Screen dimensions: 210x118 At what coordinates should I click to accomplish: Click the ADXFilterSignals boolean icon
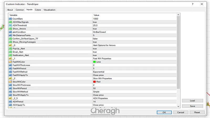point(10,22)
